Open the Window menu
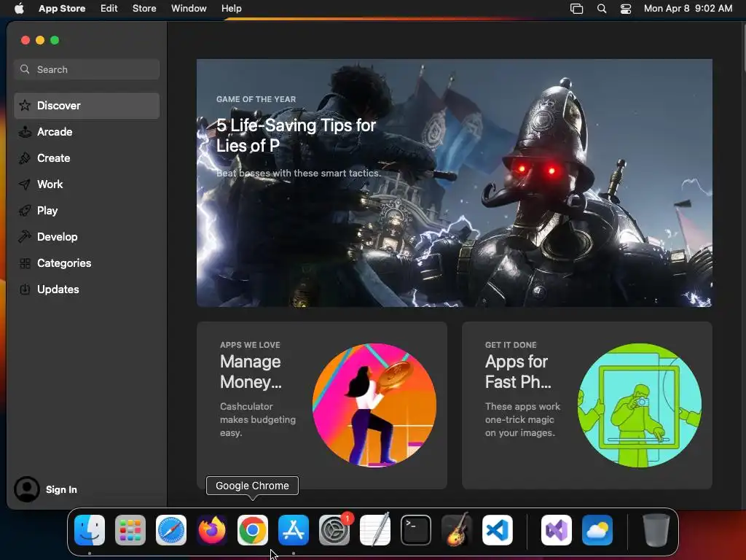The image size is (746, 560). (x=189, y=9)
